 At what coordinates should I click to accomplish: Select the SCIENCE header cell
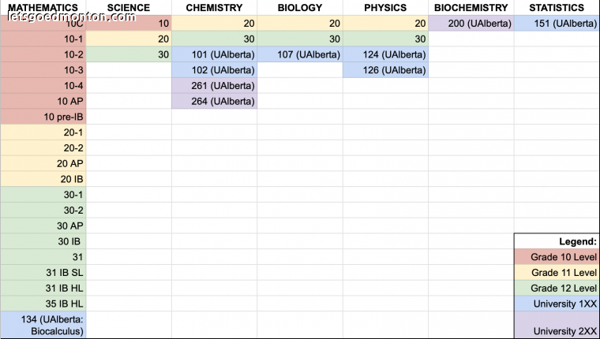(x=129, y=8)
